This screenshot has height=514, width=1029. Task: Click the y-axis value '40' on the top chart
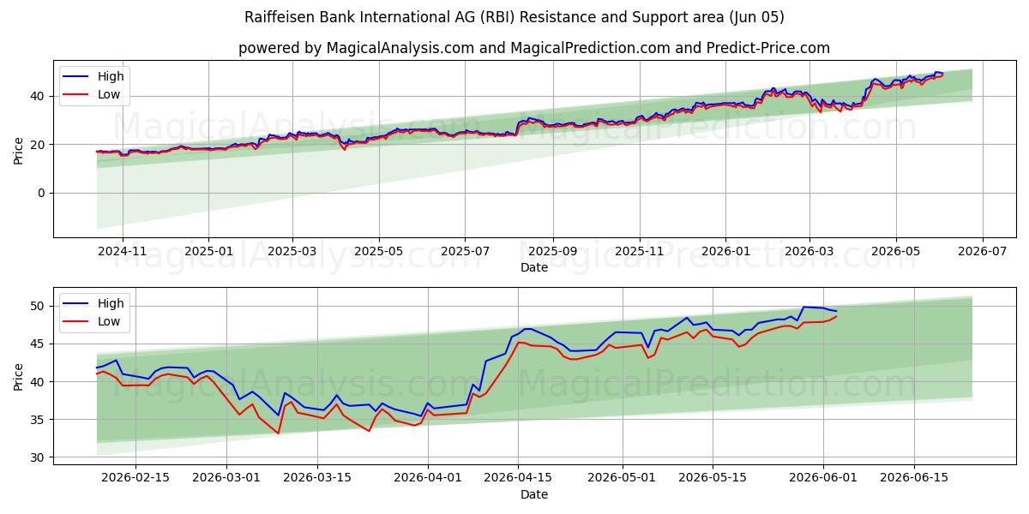coord(39,96)
